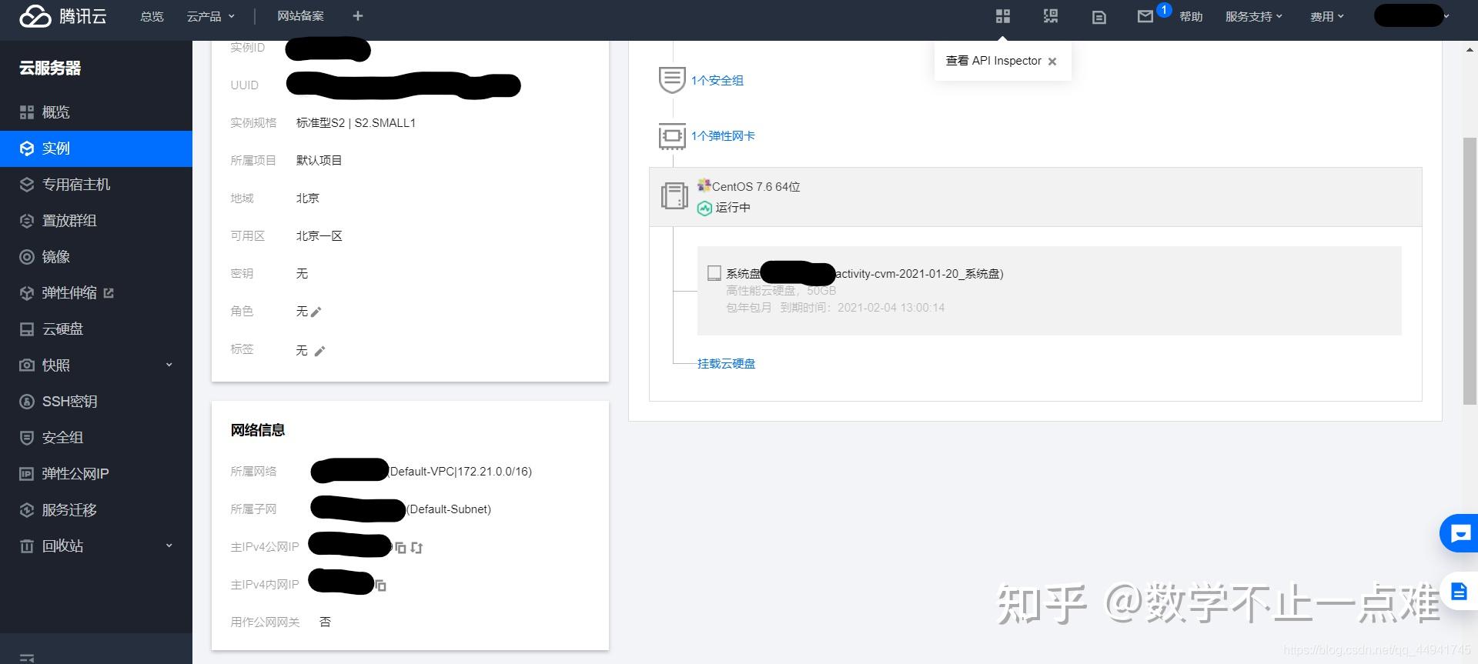Click the 北京一区 availability zone value
This screenshot has height=664, width=1478.
click(x=319, y=236)
